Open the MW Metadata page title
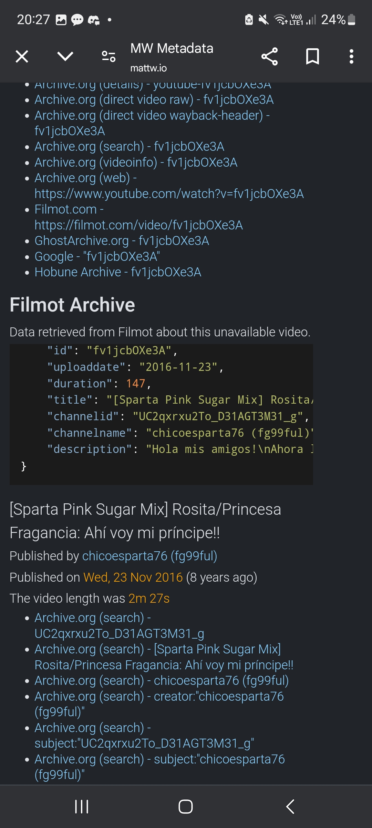The image size is (372, 828). coord(172,48)
